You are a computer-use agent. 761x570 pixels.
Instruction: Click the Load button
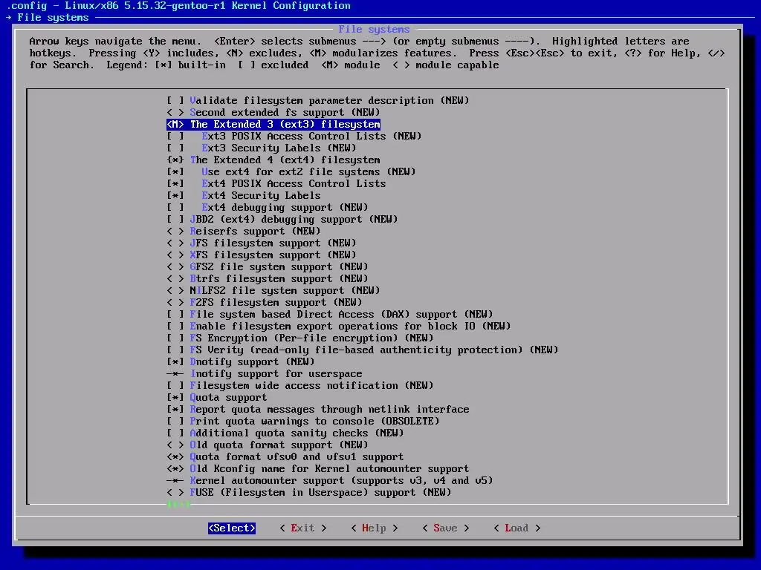point(517,528)
